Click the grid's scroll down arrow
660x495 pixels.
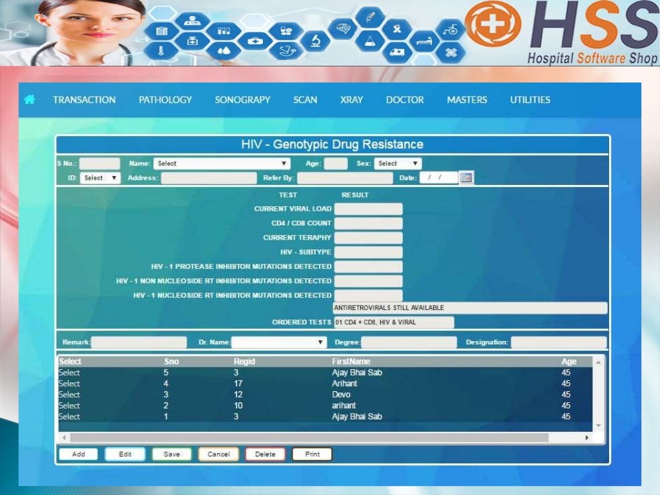pos(598,425)
